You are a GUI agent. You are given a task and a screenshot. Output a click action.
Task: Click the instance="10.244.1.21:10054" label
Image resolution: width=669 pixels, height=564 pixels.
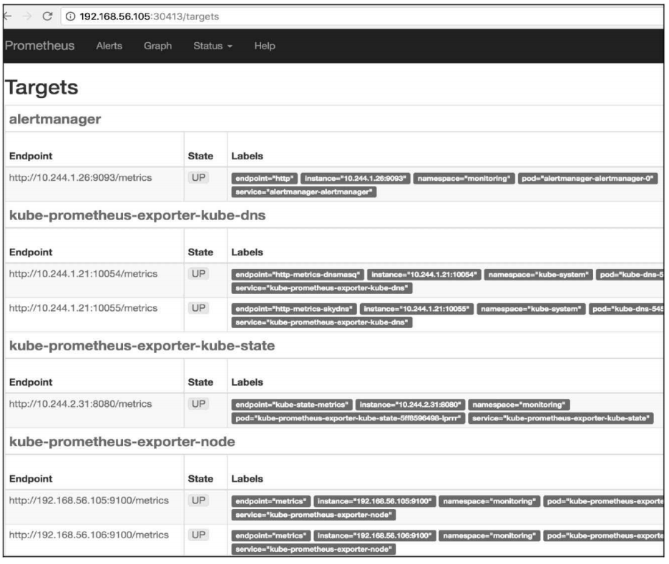(x=424, y=275)
